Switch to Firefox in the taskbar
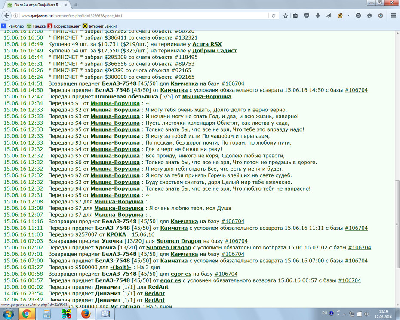Viewport: 400px width, 320px height. coord(86,314)
